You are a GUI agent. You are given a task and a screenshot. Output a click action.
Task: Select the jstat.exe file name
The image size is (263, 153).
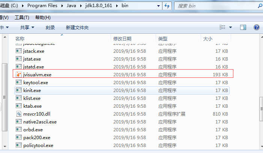tap(32, 59)
